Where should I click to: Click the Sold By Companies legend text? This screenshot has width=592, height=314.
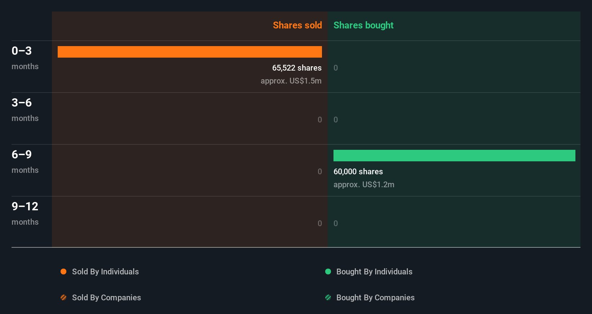[106, 297]
